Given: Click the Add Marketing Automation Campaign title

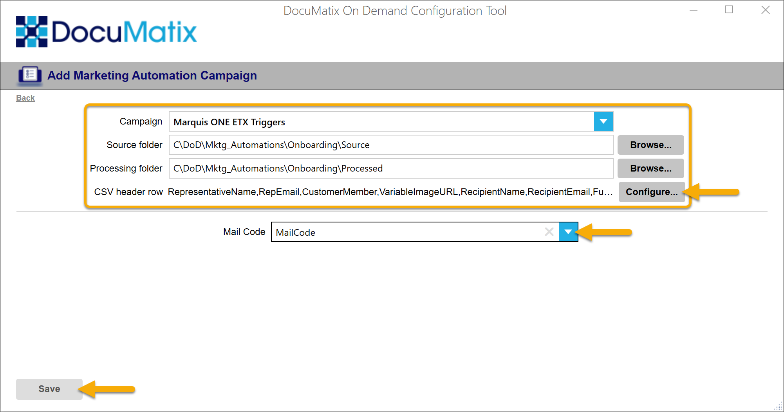Looking at the screenshot, I should pyautogui.click(x=152, y=75).
